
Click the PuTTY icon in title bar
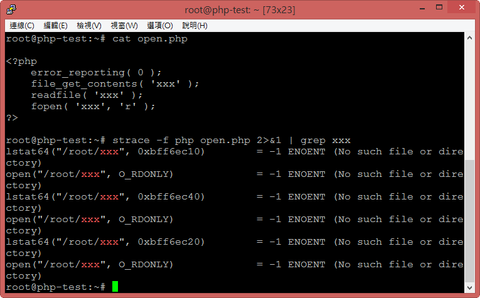(11, 9)
